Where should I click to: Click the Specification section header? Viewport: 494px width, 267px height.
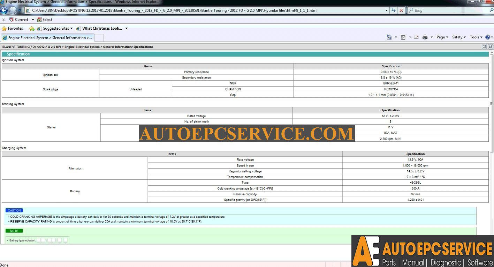(245, 54)
